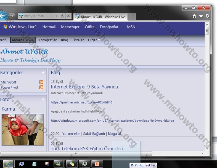The width and height of the screenshot is (217, 168).
Task: Open the Microsoft category link
Action: point(8,82)
